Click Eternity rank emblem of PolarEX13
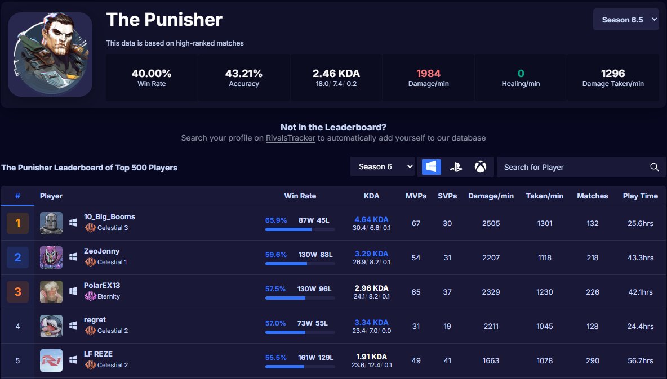 click(90, 296)
